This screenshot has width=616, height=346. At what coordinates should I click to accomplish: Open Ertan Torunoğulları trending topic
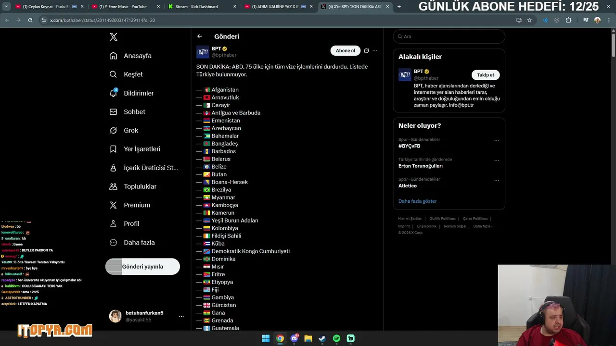click(421, 166)
